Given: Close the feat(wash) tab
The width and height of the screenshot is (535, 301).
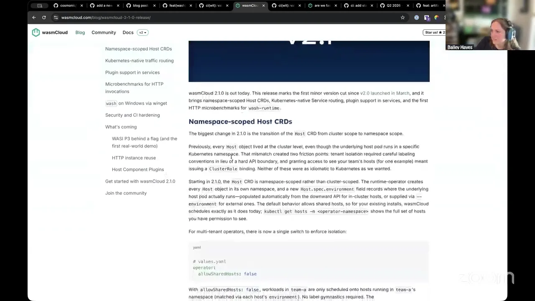Looking at the screenshot, I should (x=191, y=5).
